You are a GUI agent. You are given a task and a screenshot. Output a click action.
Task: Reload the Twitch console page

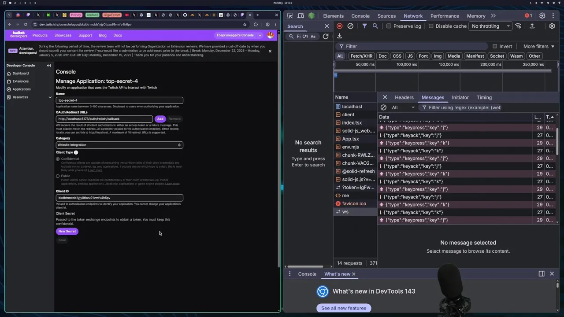click(x=26, y=24)
